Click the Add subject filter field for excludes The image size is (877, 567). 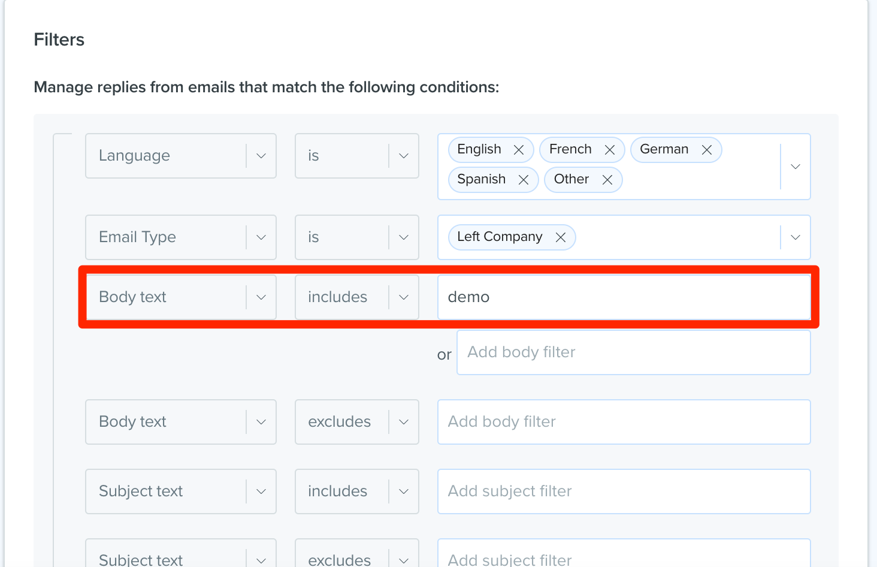pyautogui.click(x=624, y=554)
